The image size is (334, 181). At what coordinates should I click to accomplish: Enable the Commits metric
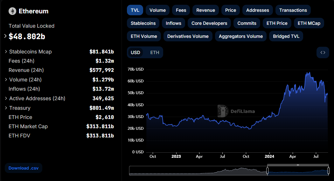coord(247,23)
